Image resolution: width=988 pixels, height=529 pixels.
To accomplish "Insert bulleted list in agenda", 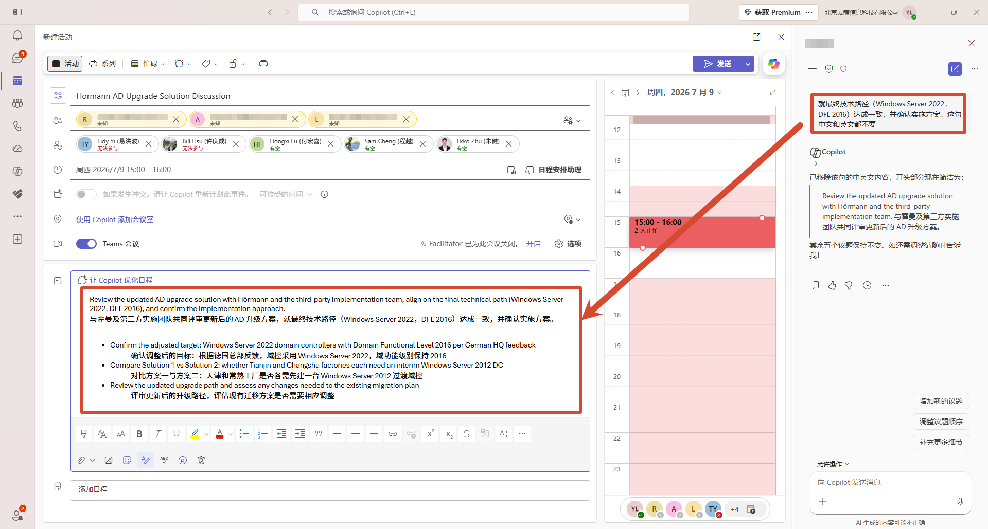I will (x=244, y=434).
